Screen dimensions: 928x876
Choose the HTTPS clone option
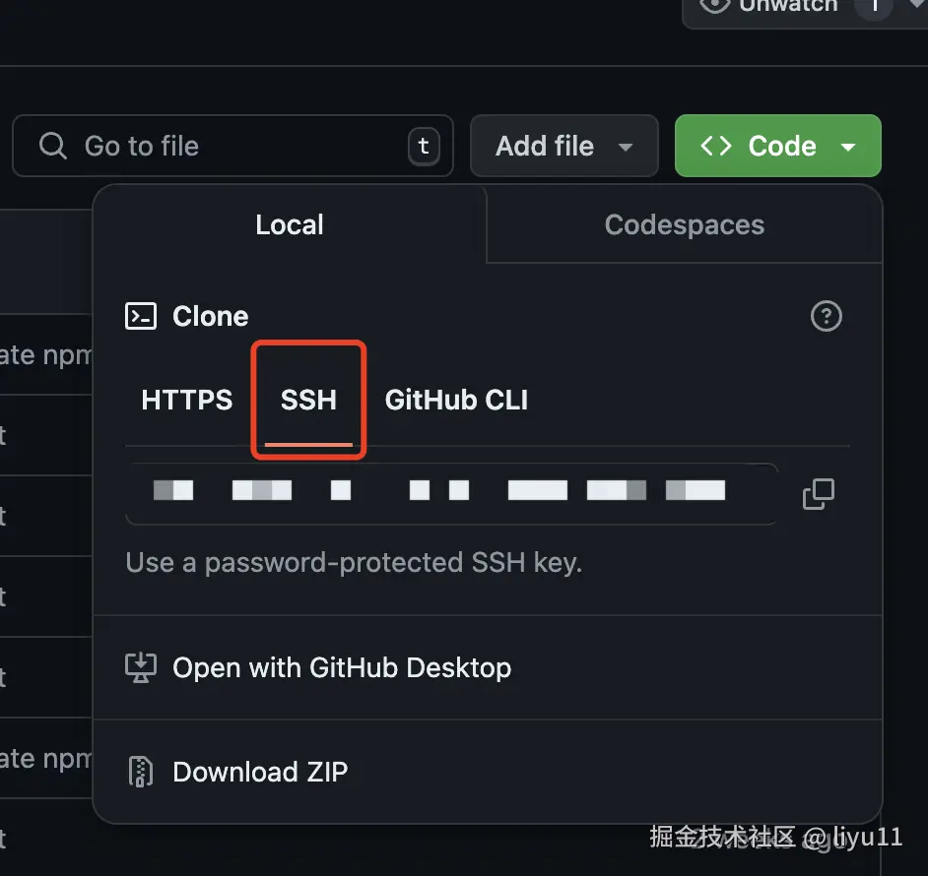tap(187, 400)
